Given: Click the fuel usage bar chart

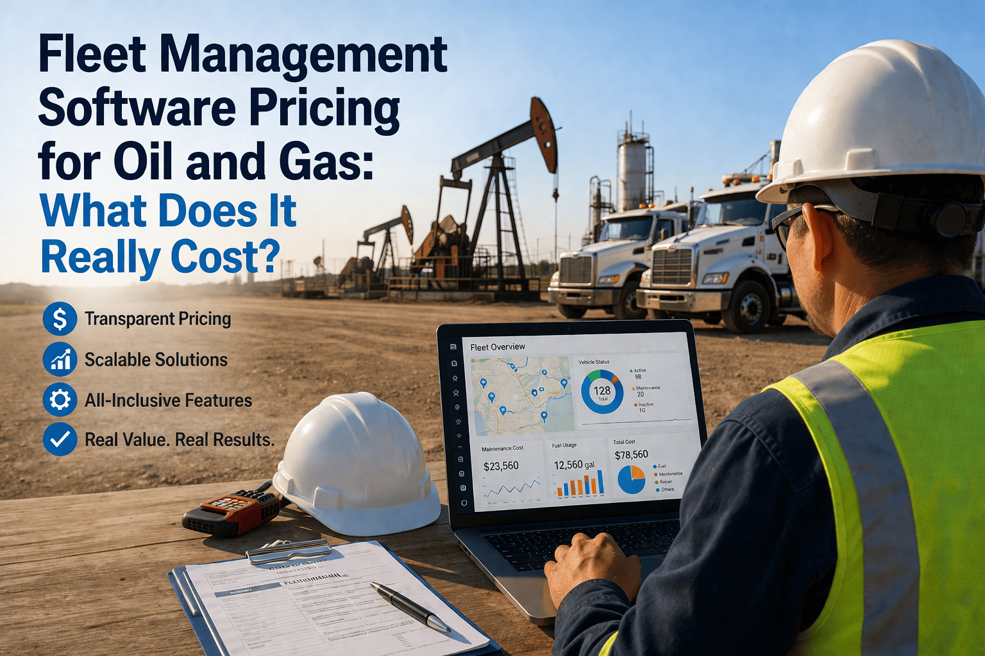Looking at the screenshot, I should 580,484.
